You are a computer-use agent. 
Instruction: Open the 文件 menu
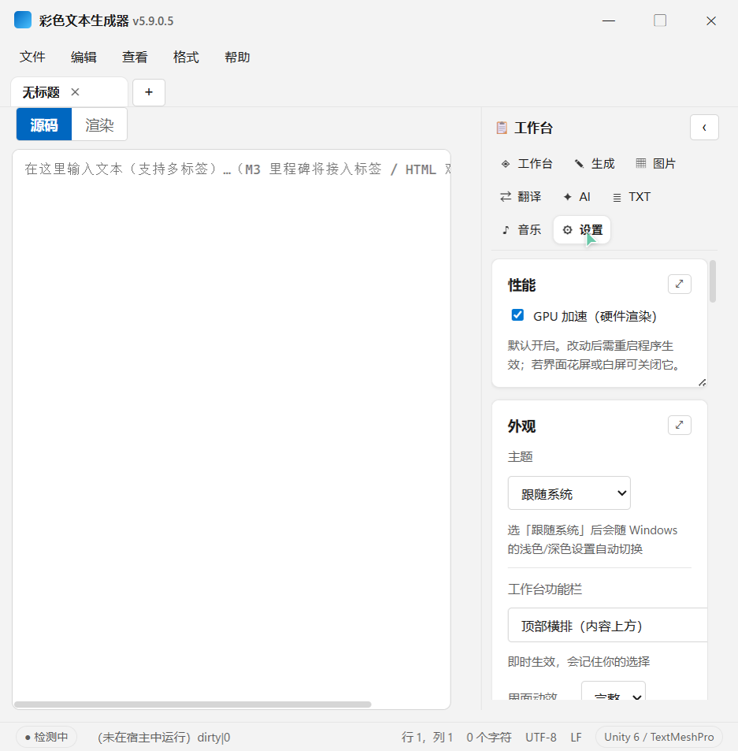coord(32,57)
